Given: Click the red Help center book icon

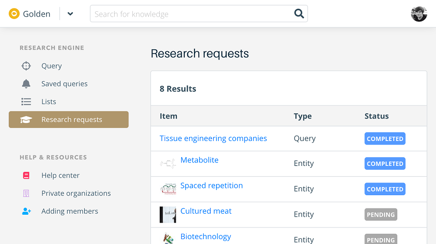Looking at the screenshot, I should tap(26, 175).
